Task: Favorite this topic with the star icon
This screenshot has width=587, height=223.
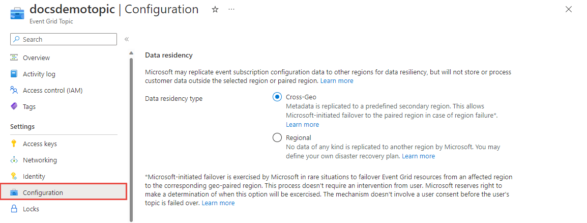Action: [x=215, y=10]
